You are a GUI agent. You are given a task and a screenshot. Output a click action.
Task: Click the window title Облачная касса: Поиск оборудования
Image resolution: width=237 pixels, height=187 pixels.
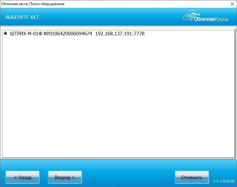(x=33, y=4)
